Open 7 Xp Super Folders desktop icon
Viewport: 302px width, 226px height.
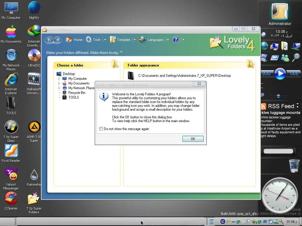pos(34,203)
